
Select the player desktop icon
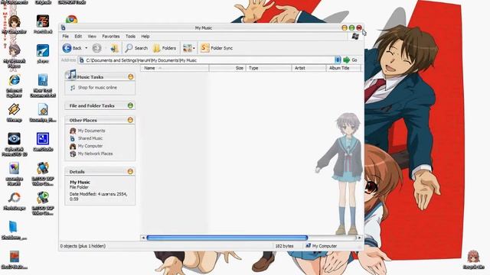tap(43, 53)
